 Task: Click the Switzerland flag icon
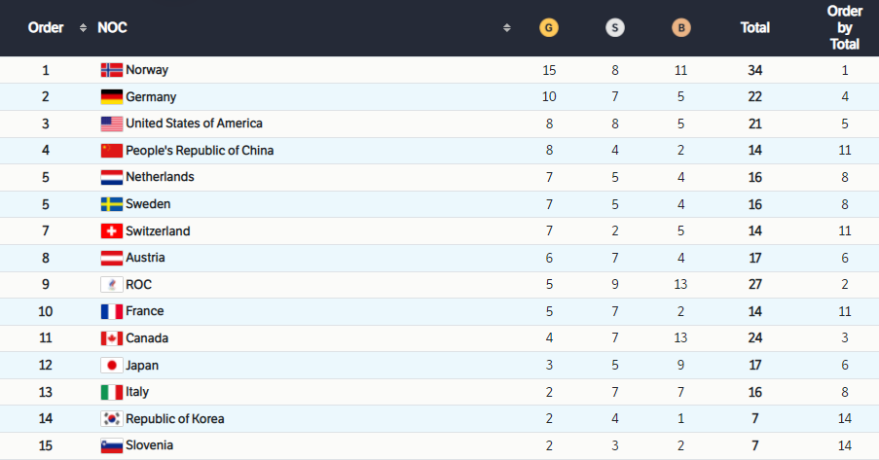(x=112, y=231)
